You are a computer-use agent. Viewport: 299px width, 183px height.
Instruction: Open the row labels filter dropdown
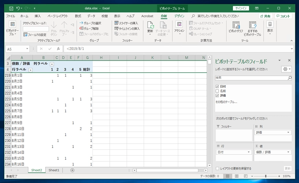[x=31, y=70]
